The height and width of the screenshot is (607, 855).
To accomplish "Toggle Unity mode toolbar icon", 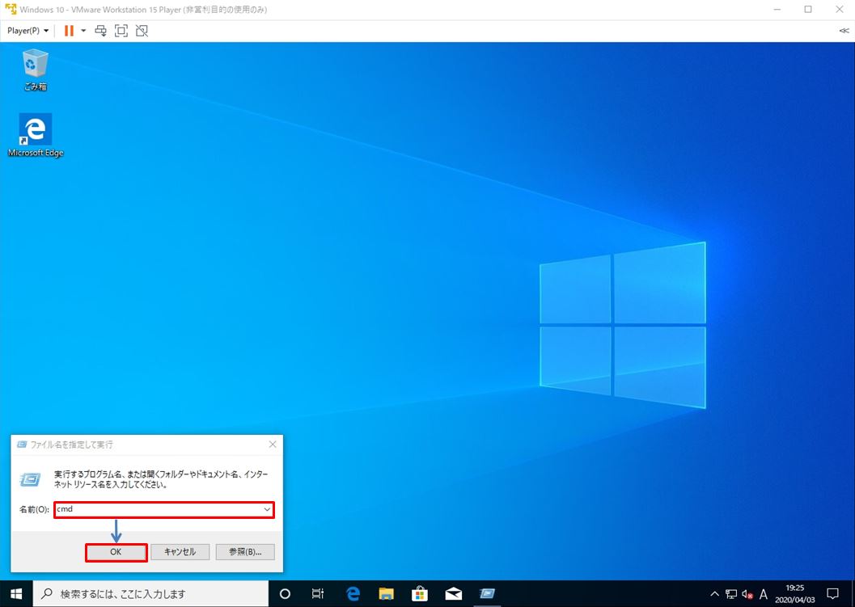I will (x=142, y=31).
